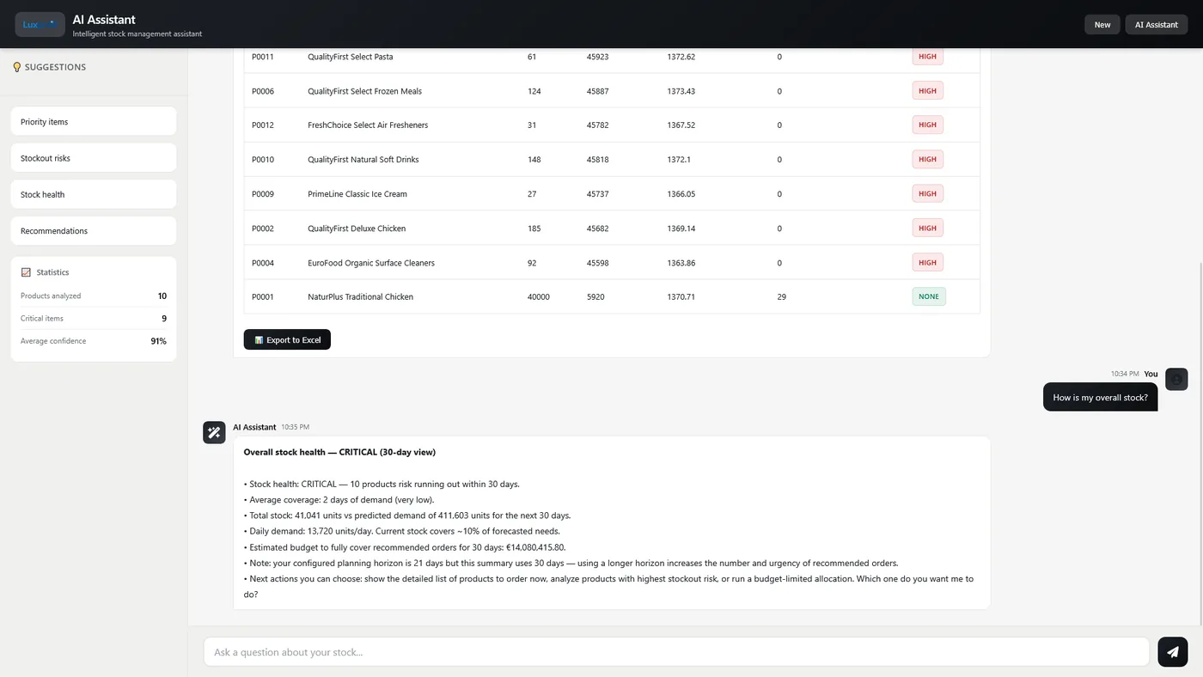
Task: Click the user avatar beside You message
Action: [1176, 379]
